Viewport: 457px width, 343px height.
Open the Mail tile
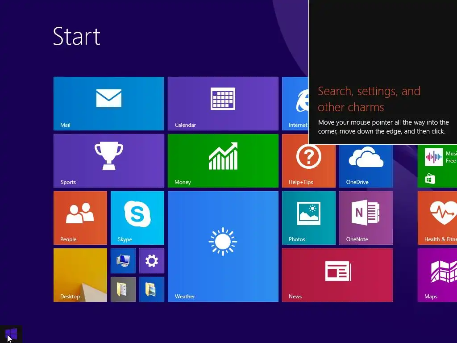(x=109, y=104)
